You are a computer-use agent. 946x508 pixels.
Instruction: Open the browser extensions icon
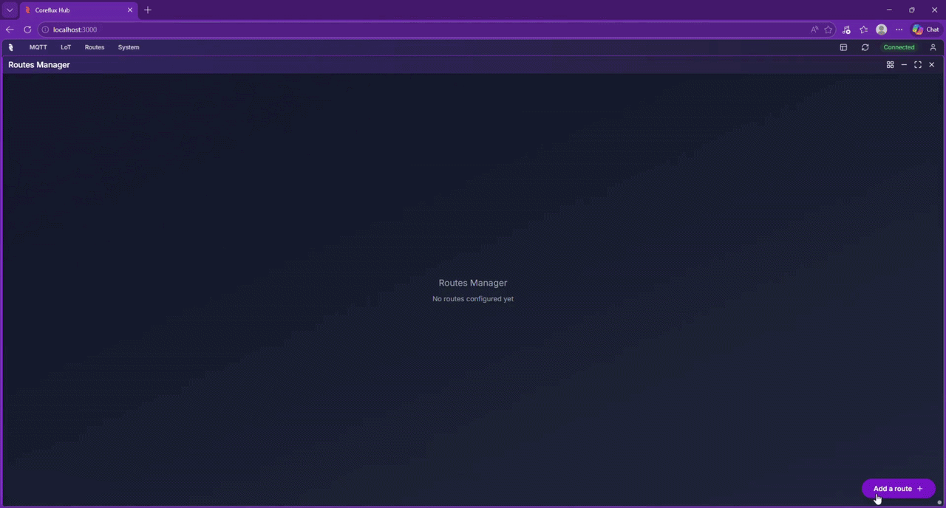tap(846, 30)
